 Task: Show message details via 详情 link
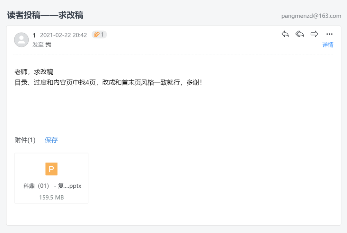[x=328, y=45]
